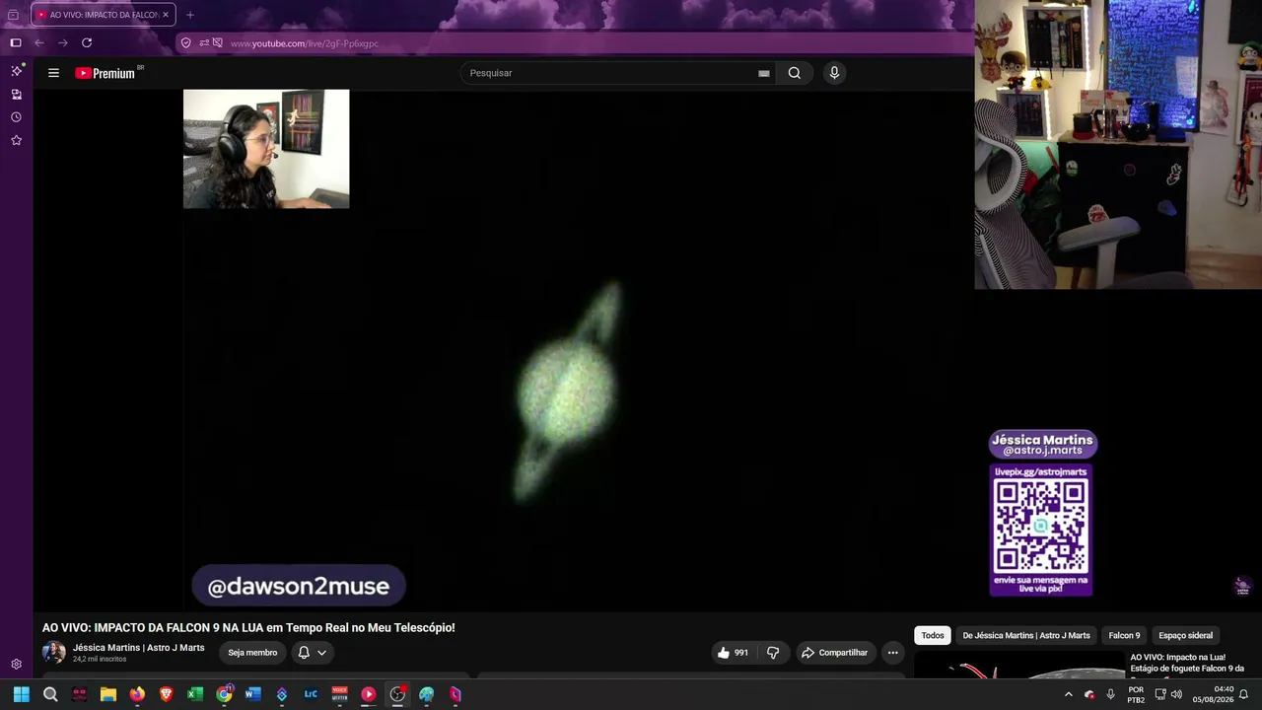Open the Jéssica Martins | Astro J Marts channel
Image resolution: width=1262 pixels, height=710 pixels.
click(x=139, y=648)
